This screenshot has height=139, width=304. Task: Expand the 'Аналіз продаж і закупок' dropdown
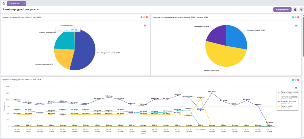coord(38,10)
